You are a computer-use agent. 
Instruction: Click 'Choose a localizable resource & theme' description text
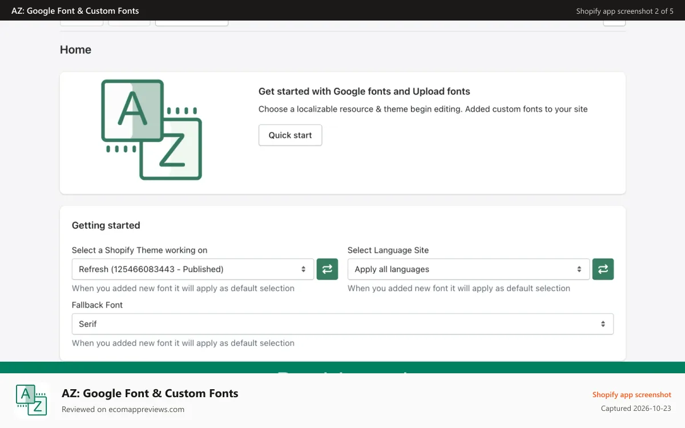click(423, 109)
